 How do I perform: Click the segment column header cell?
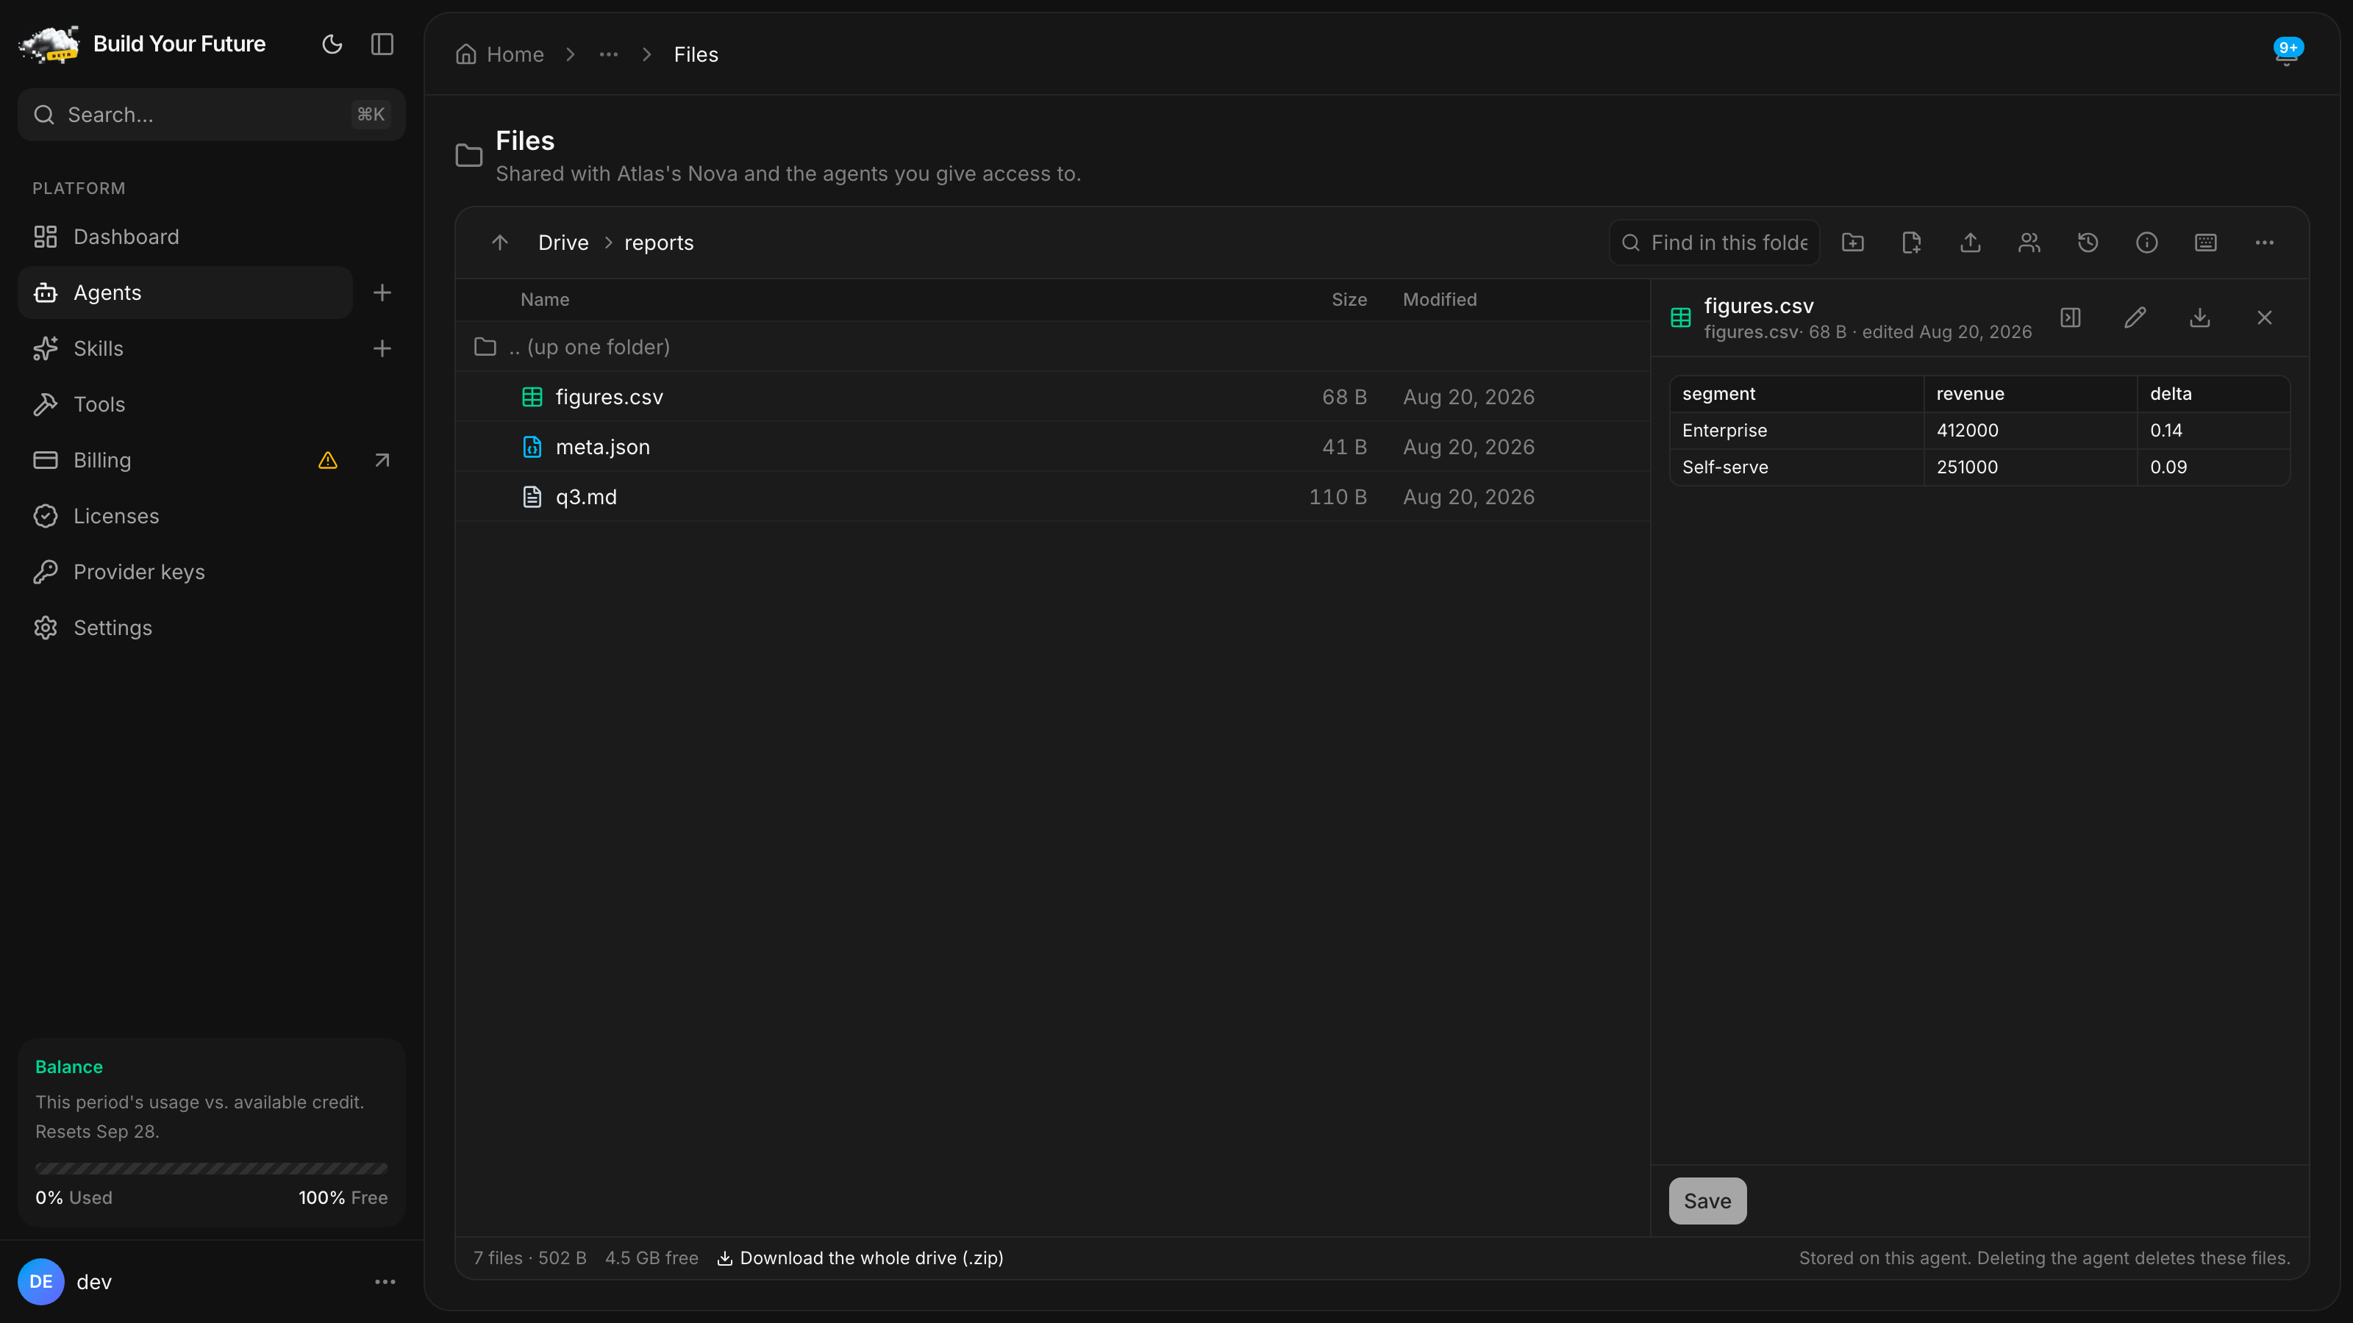[x=1796, y=393]
